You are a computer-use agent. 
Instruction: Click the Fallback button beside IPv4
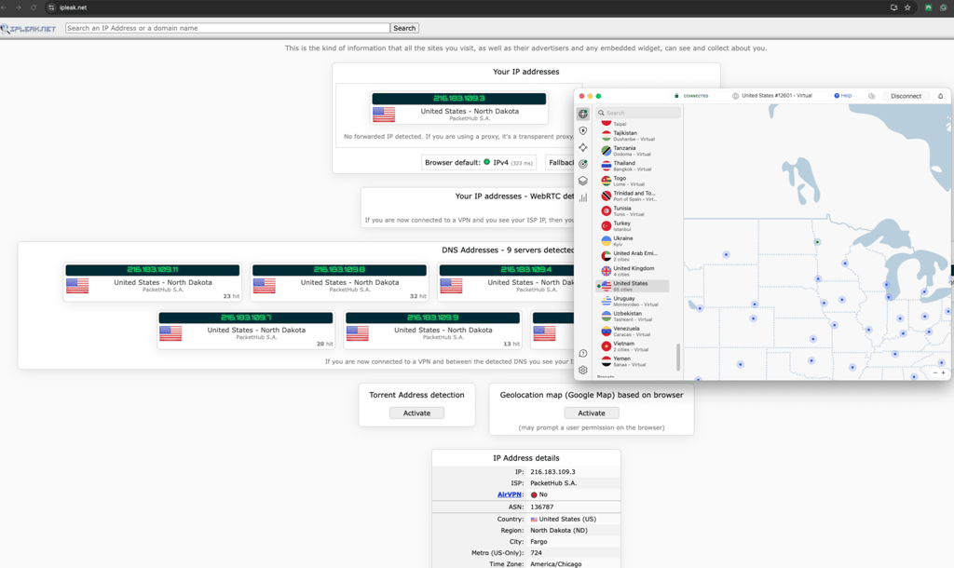[560, 162]
